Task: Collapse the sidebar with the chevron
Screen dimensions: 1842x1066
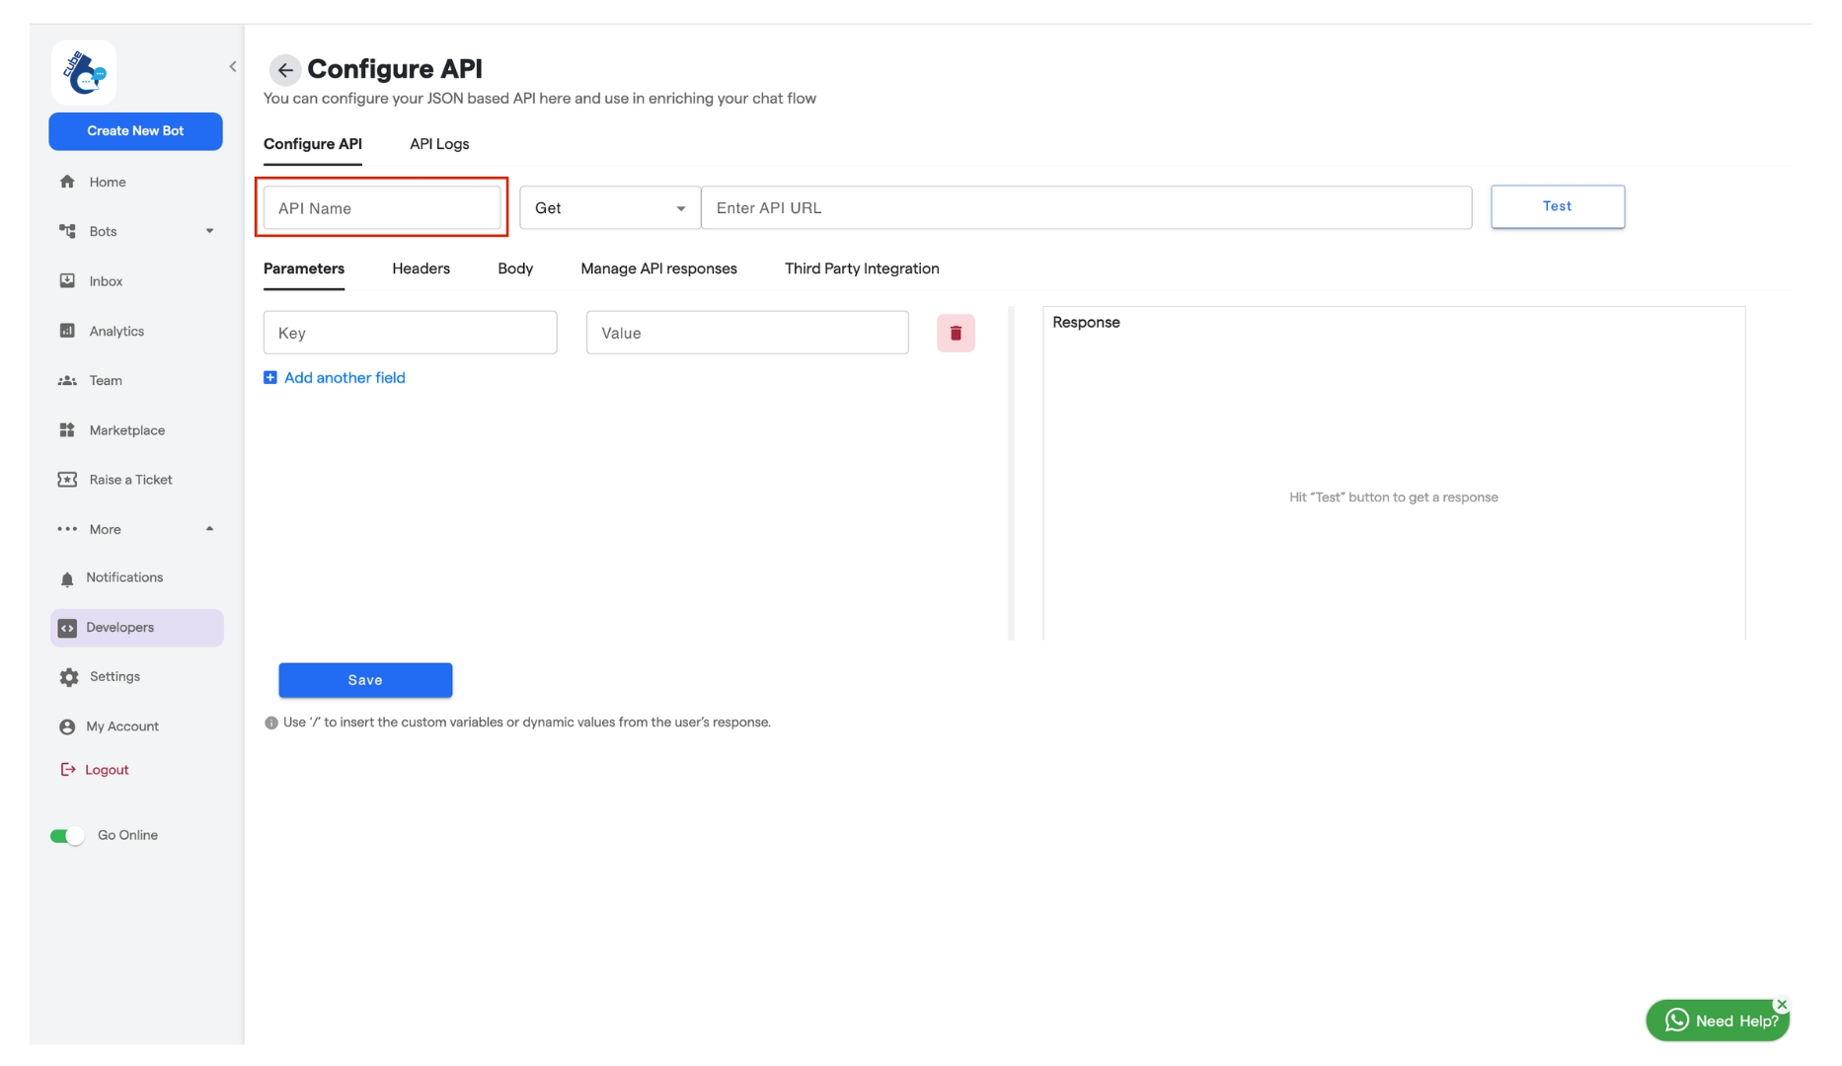Action: (233, 66)
